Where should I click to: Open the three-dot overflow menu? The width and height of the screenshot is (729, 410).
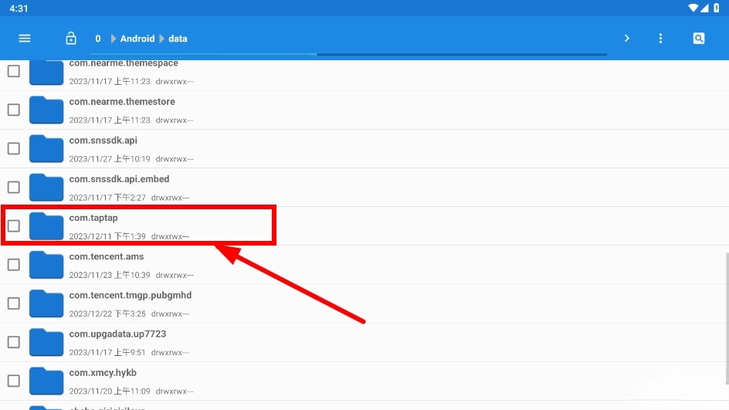[x=660, y=39]
